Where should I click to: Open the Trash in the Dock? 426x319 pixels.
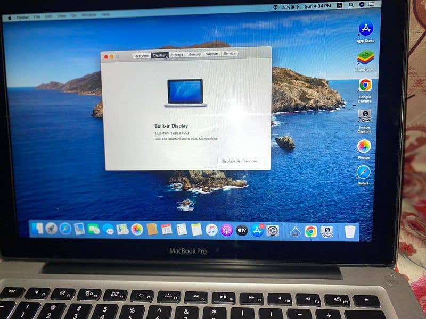click(350, 231)
